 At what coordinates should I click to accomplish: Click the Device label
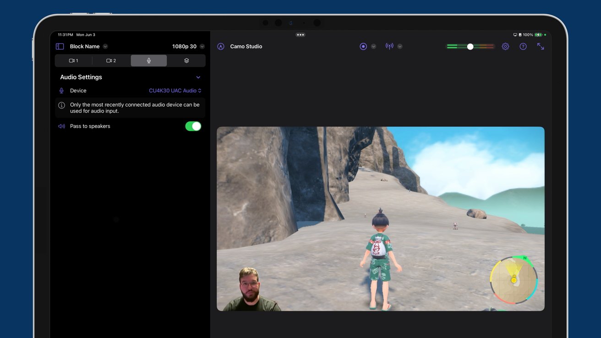coord(78,91)
